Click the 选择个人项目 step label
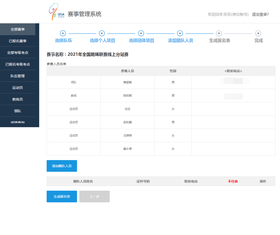Screen dimensions: 280x235 pos(102,40)
